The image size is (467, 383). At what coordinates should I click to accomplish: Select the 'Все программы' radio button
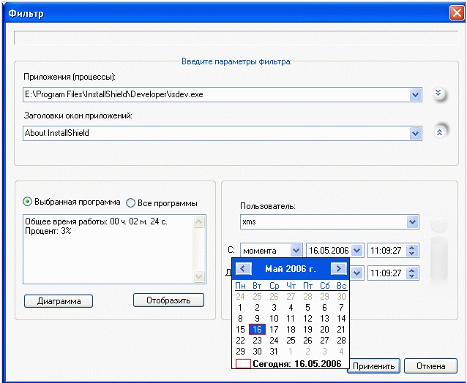131,202
